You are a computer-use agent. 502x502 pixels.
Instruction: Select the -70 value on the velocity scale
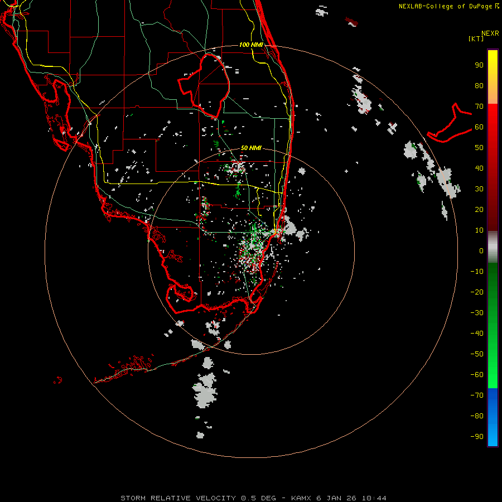[x=477, y=395]
